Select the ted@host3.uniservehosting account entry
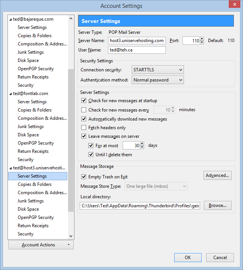 click(39, 168)
